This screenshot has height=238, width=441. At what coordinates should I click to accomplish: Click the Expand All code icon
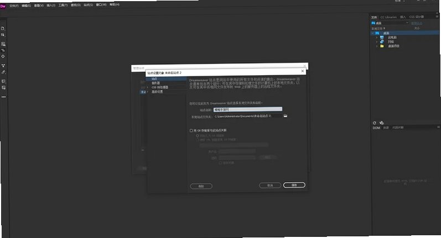pos(3,66)
